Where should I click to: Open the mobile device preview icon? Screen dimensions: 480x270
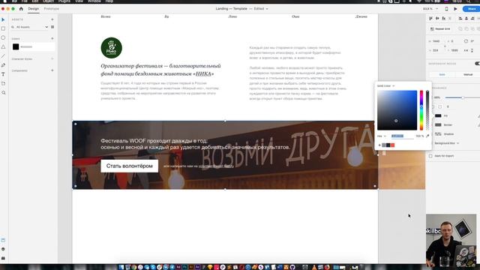point(447,9)
